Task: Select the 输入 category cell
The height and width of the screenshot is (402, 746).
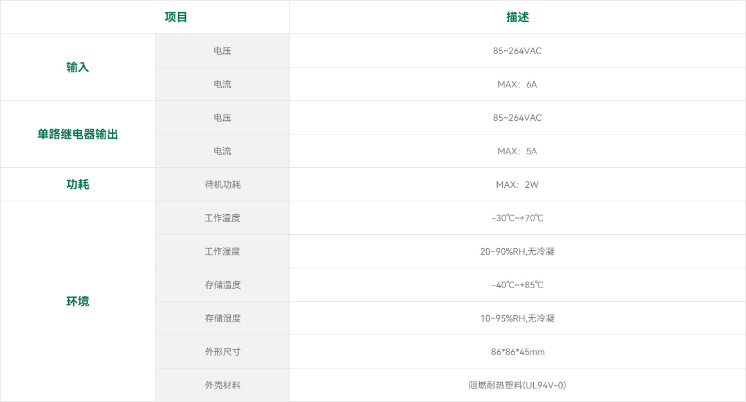Action: [x=78, y=68]
